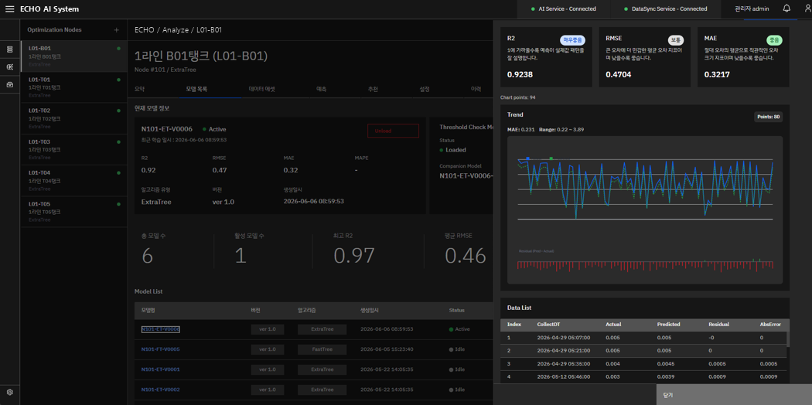Viewport: 812px width, 405px height.
Task: Open the hamburger menu beside ECHO AI System
Action: (x=9, y=9)
